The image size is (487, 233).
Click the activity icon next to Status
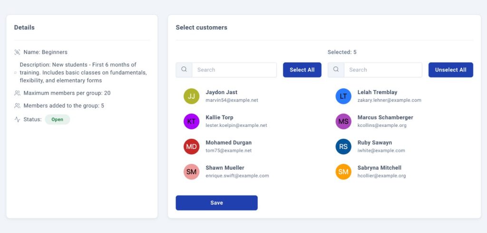17,119
